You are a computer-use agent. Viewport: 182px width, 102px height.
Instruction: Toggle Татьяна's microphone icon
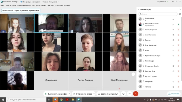click(x=178, y=87)
